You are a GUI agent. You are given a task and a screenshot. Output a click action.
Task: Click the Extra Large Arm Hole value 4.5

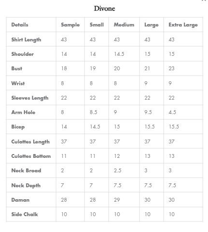tap(172, 112)
